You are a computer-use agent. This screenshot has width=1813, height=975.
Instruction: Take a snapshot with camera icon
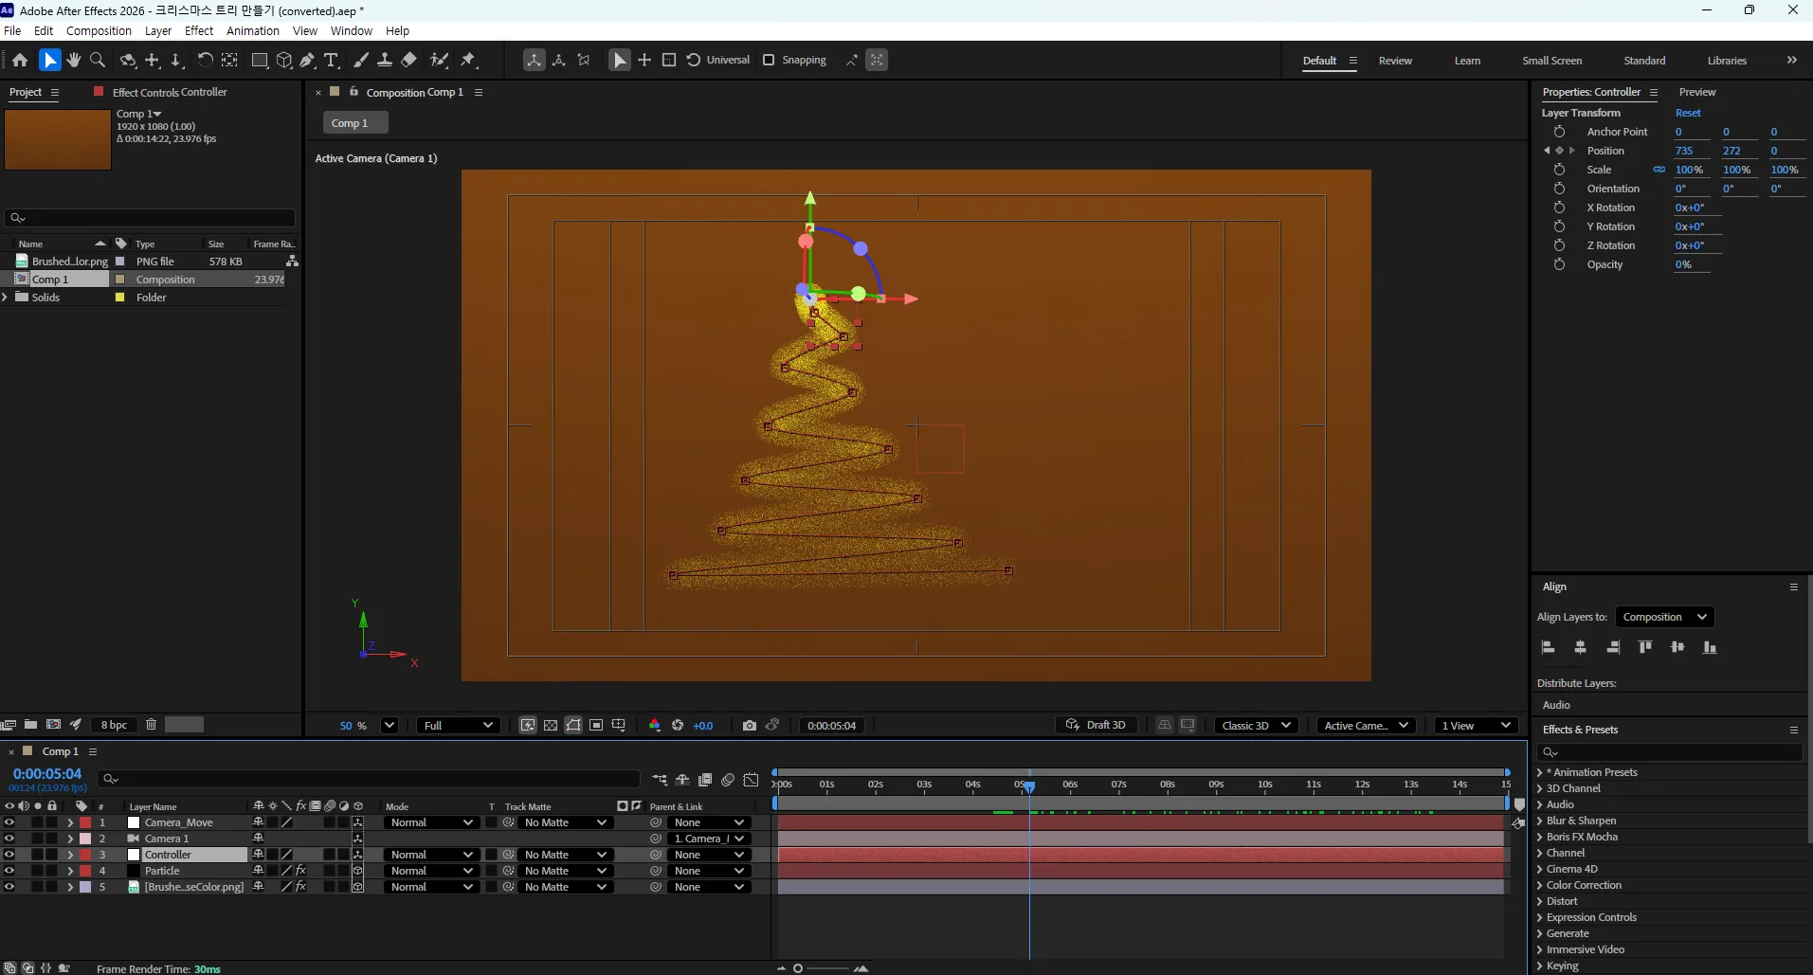(750, 725)
